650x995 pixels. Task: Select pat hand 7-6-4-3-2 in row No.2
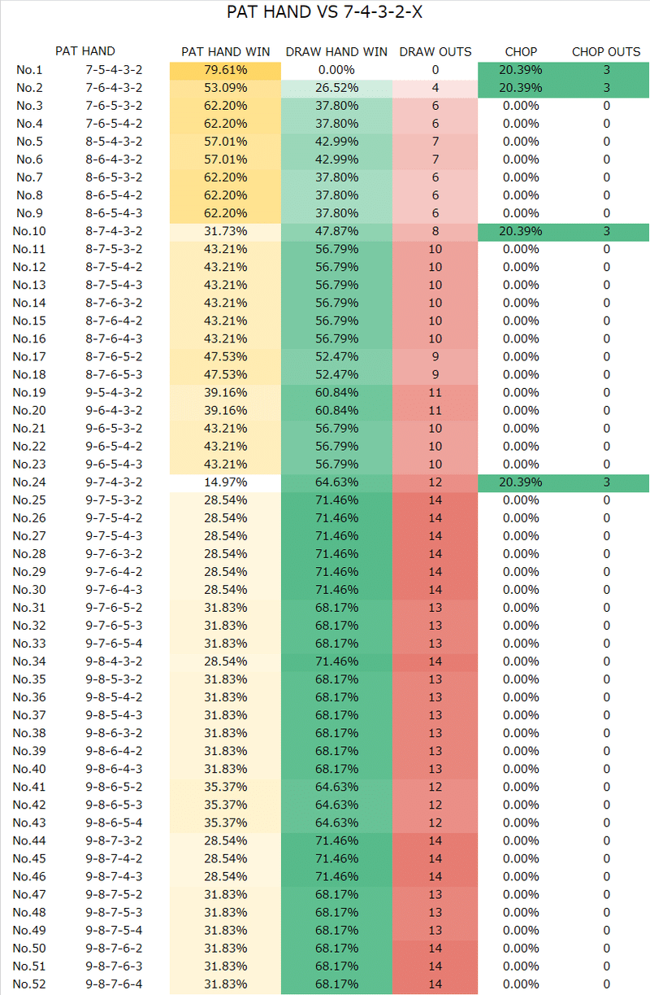click(x=114, y=88)
